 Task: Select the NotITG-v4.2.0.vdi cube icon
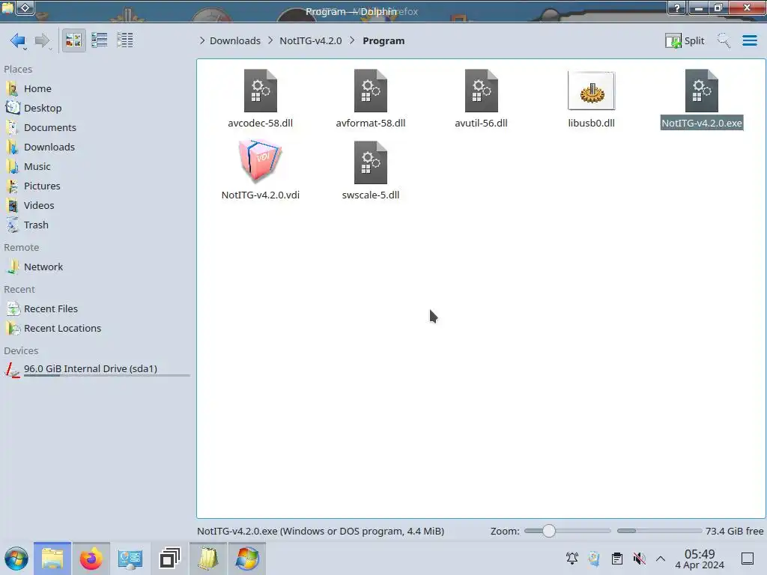(260, 160)
